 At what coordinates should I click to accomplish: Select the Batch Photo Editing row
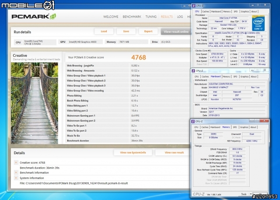pos(128,100)
